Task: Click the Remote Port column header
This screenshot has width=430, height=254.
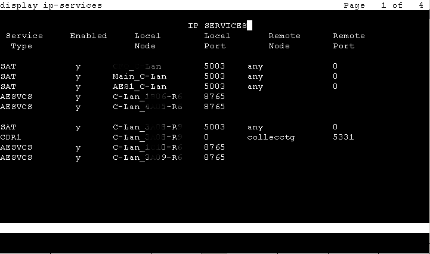Action: tap(348, 41)
